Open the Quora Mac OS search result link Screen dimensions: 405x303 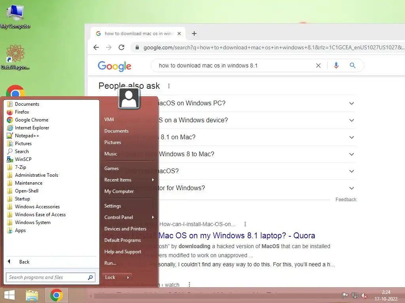coord(237,236)
